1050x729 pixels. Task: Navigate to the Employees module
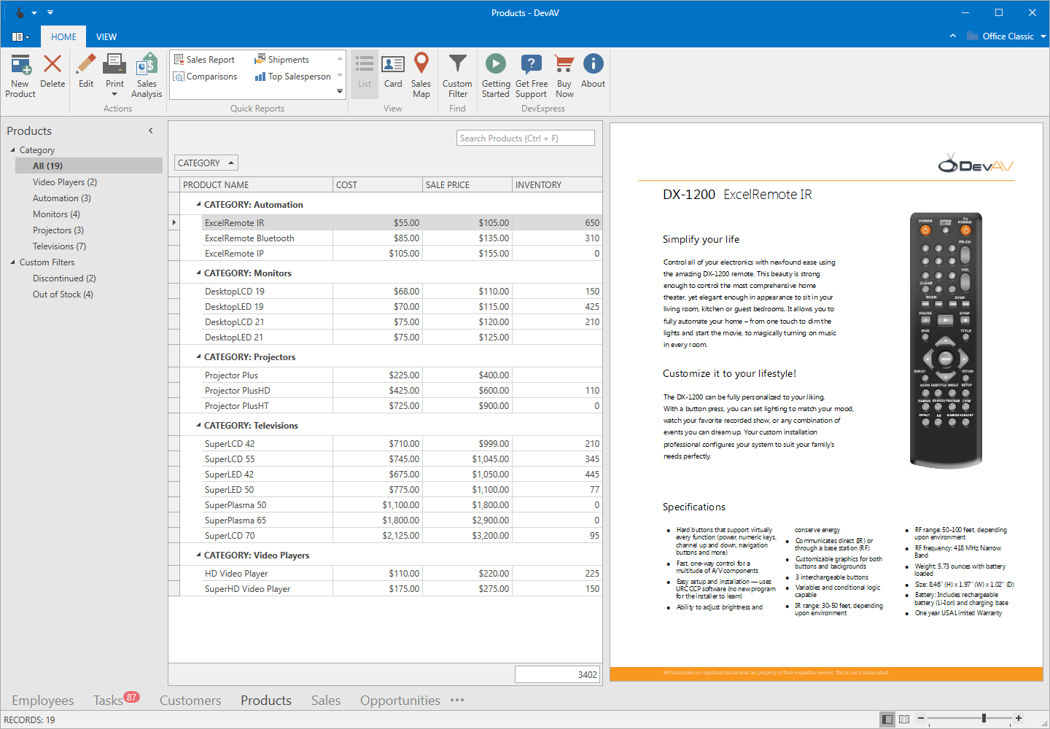(43, 701)
